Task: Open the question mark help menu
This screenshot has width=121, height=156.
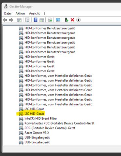Action: click(x=44, y=13)
